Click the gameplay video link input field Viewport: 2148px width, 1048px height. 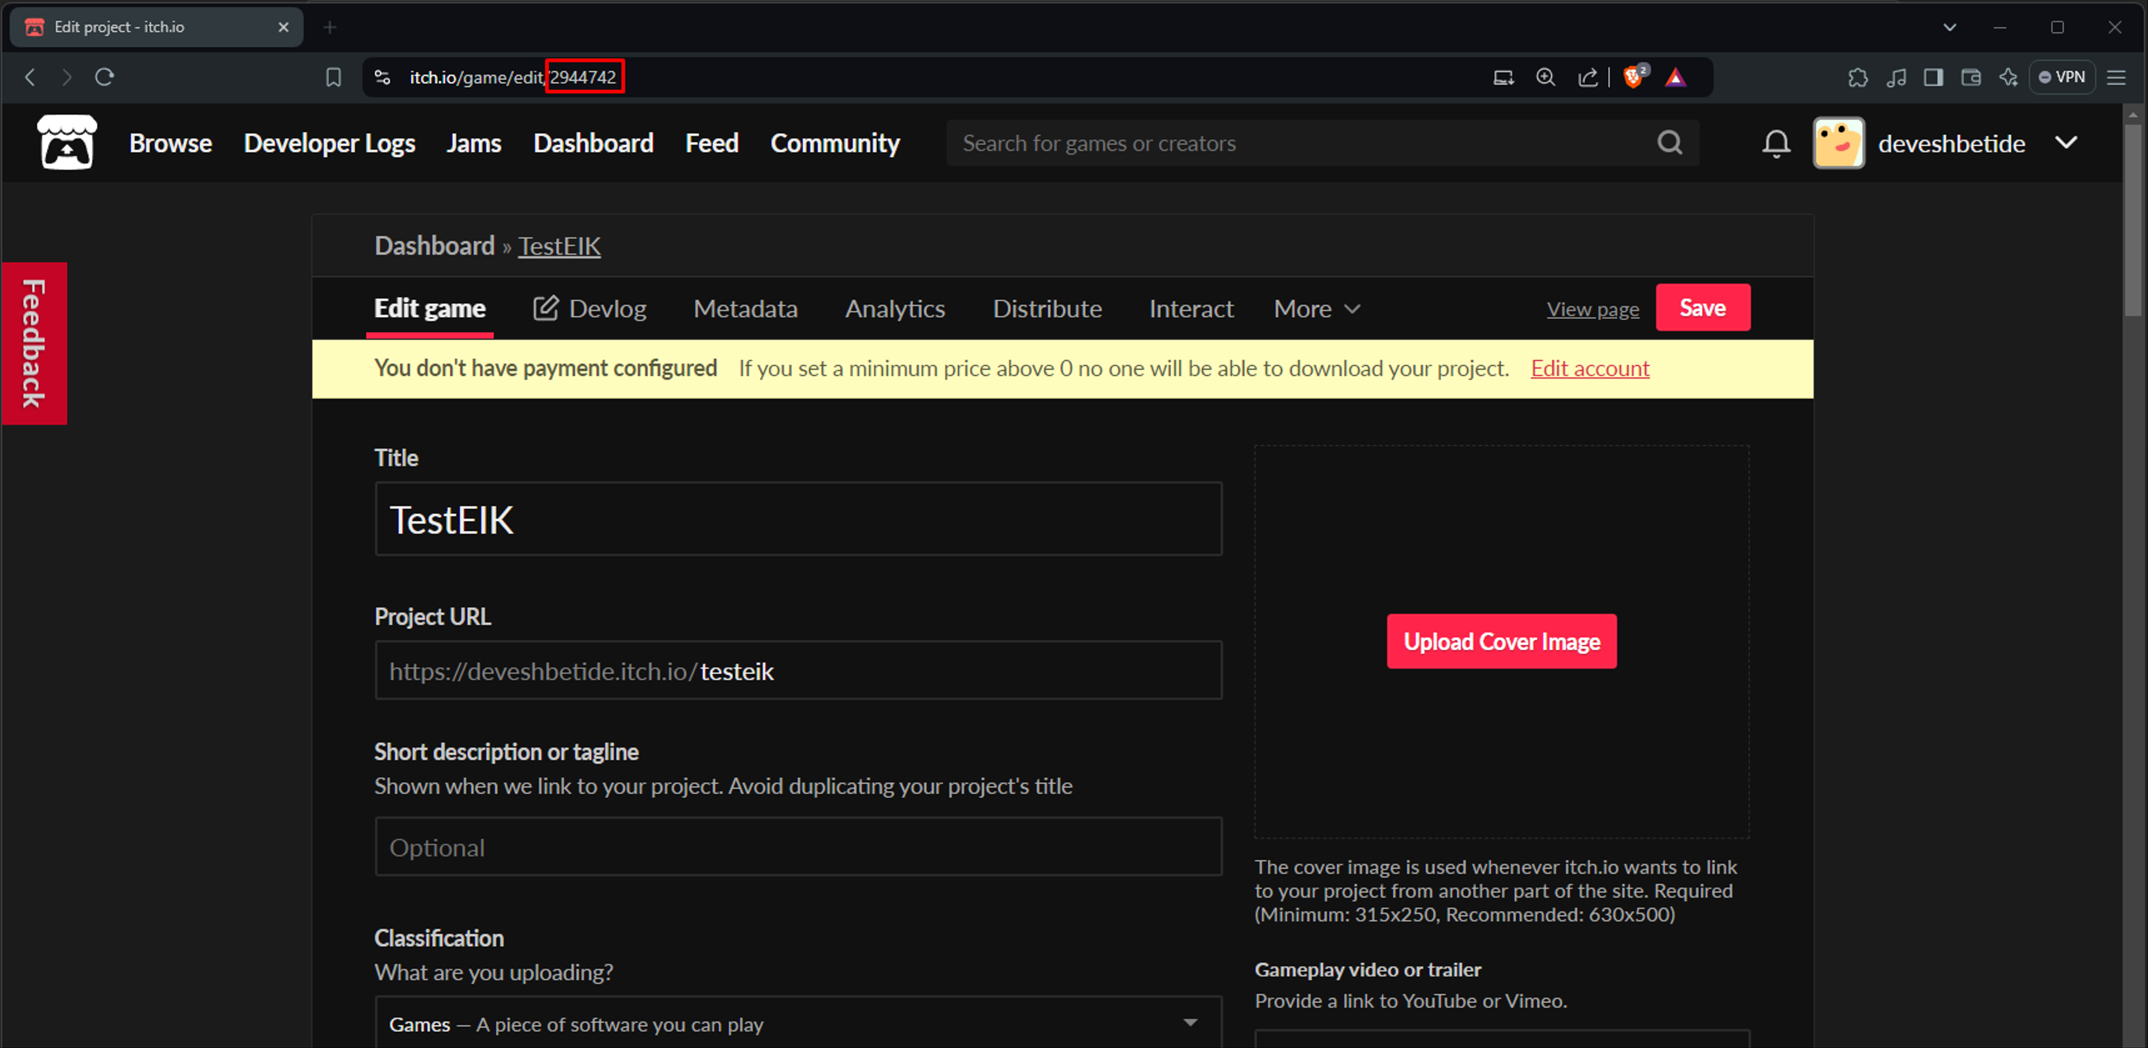coord(1501,1039)
